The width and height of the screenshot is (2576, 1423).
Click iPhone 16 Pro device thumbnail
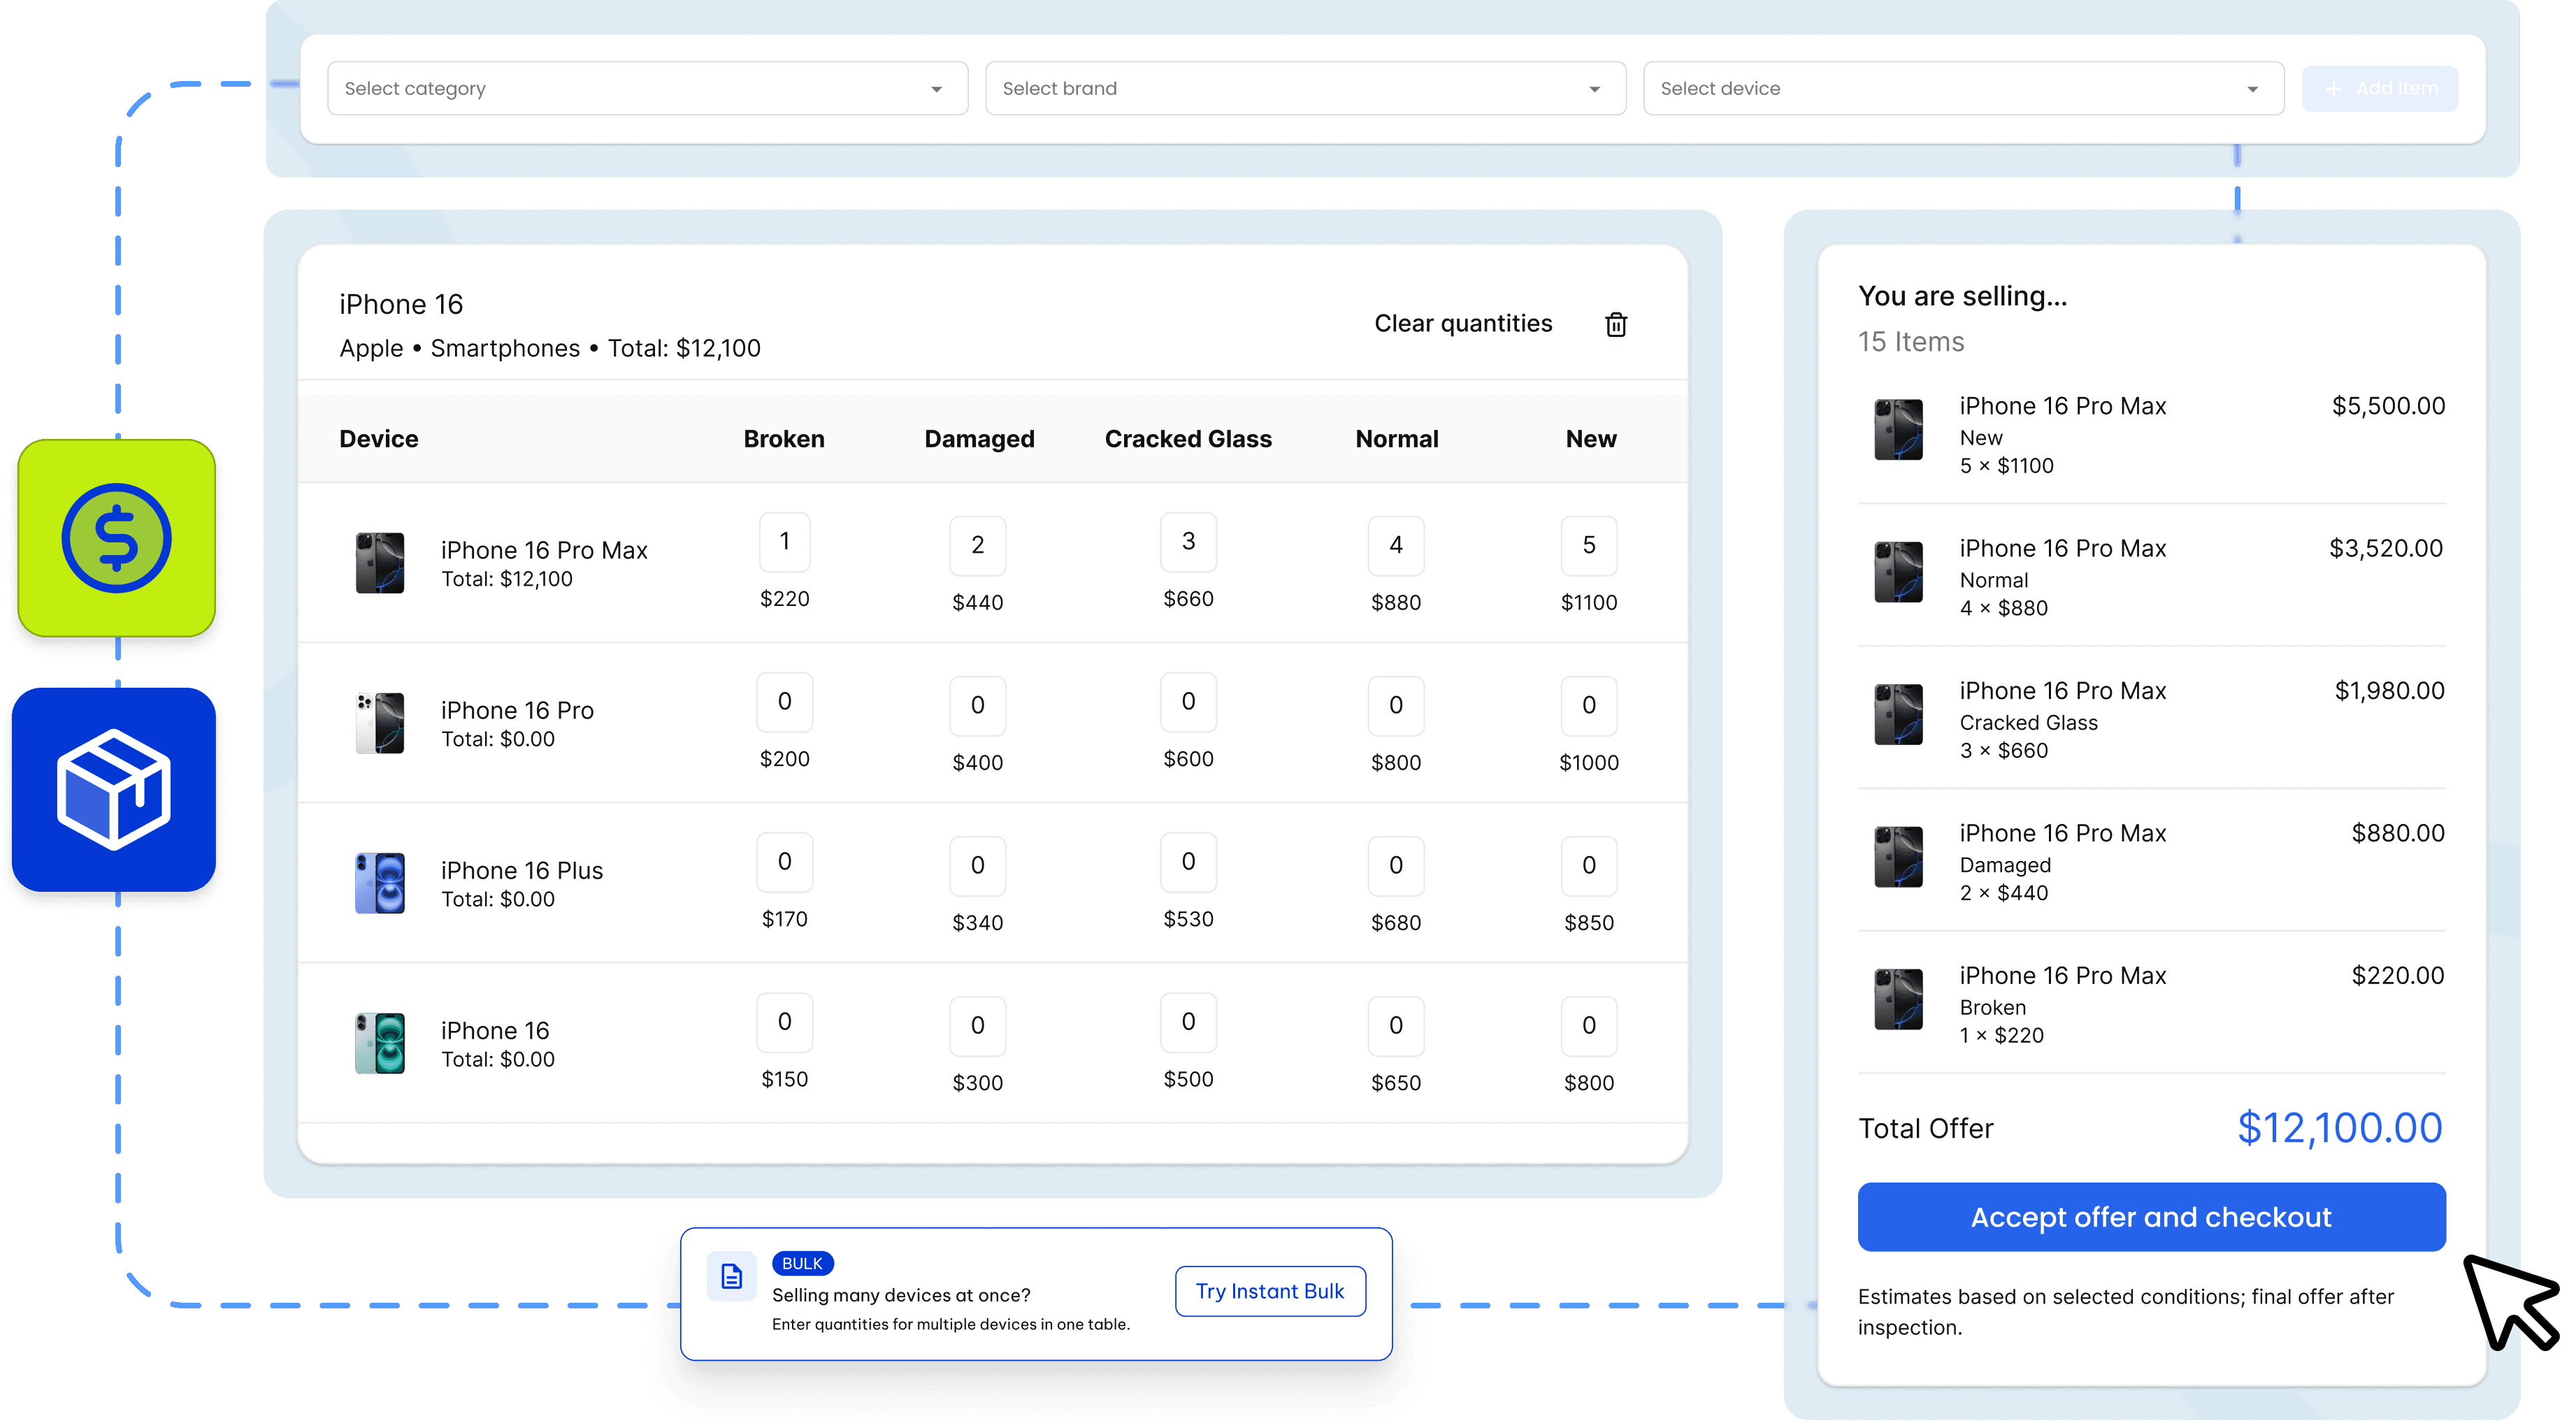pos(380,723)
